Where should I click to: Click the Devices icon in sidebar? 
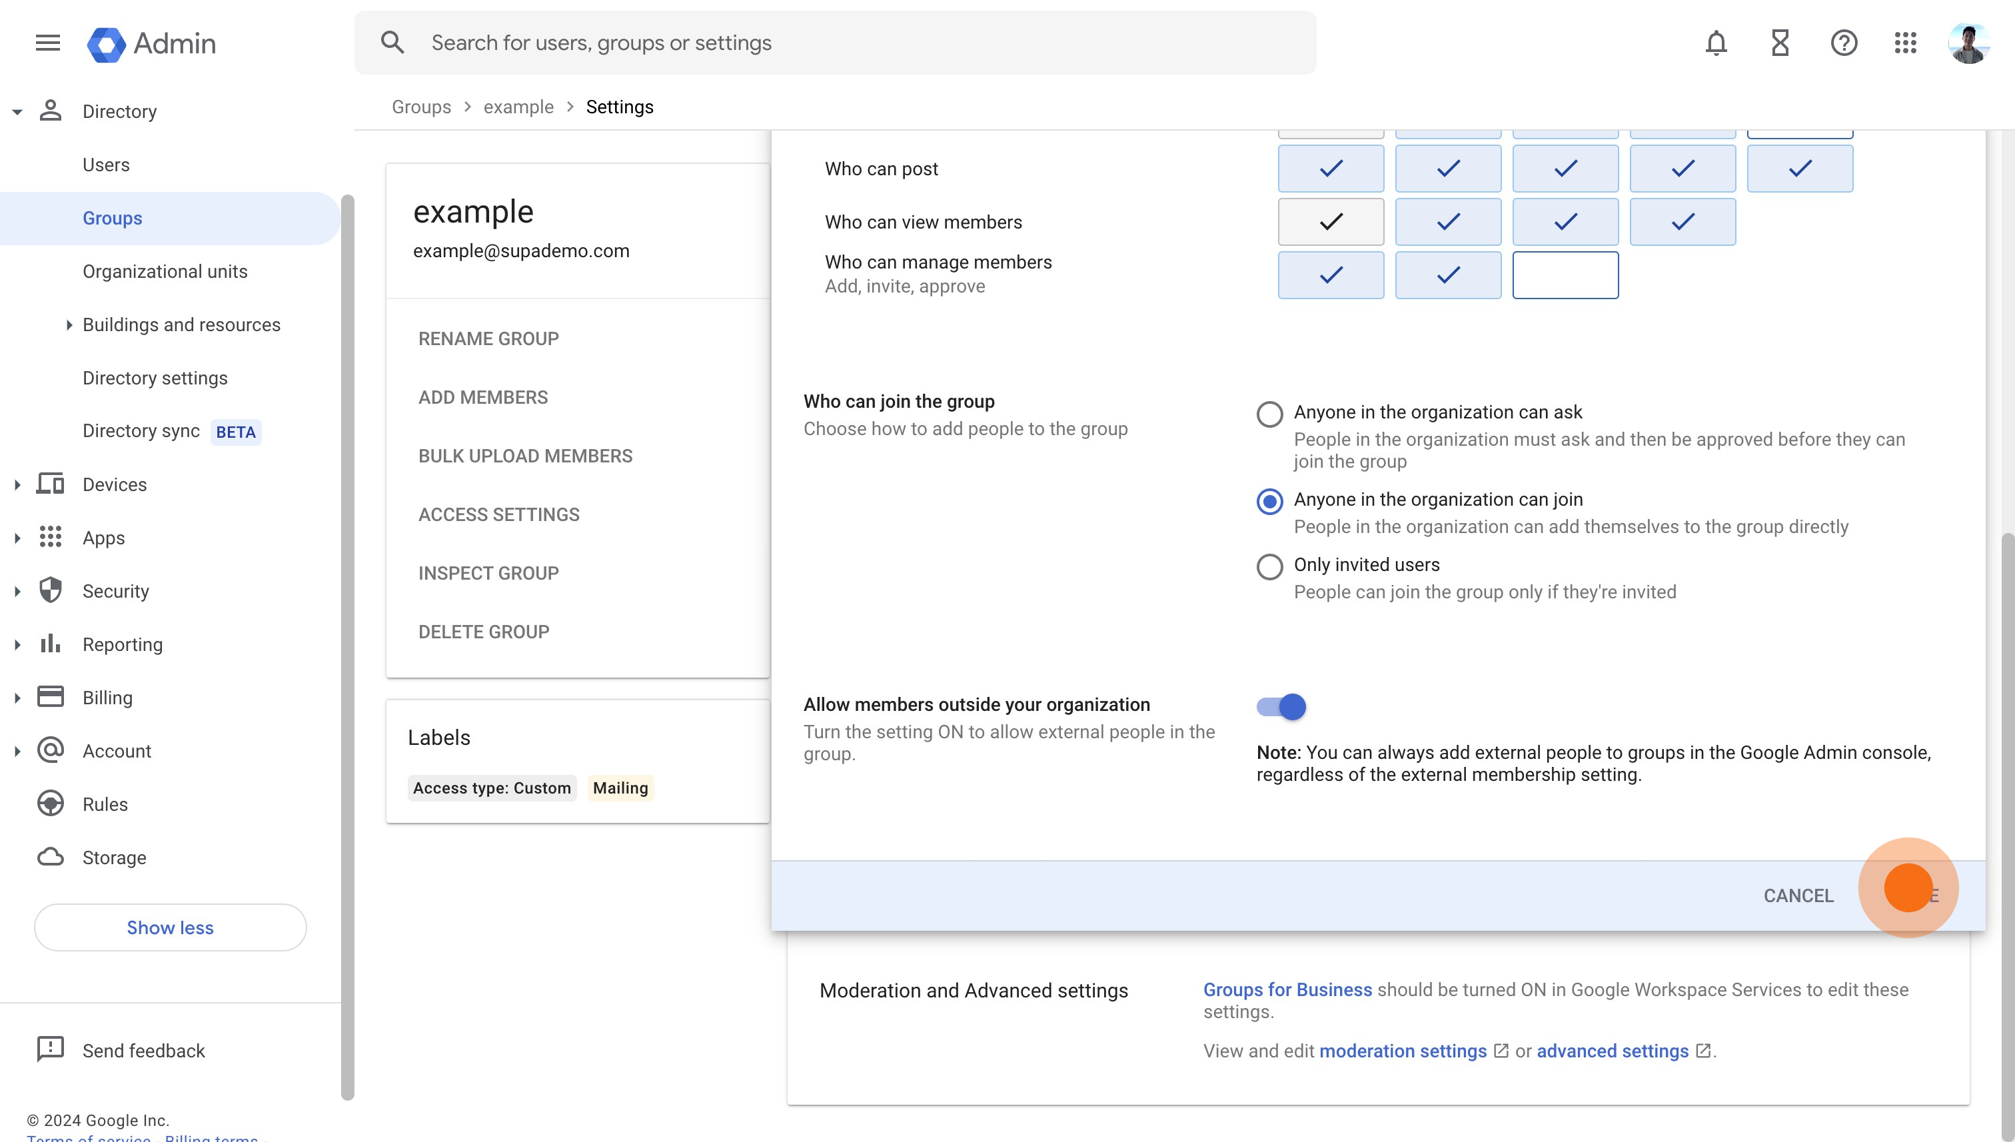[51, 484]
